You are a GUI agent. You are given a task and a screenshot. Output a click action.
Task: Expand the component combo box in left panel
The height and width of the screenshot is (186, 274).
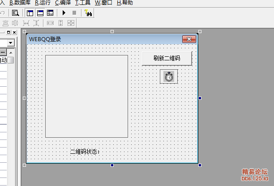click(x=10, y=42)
